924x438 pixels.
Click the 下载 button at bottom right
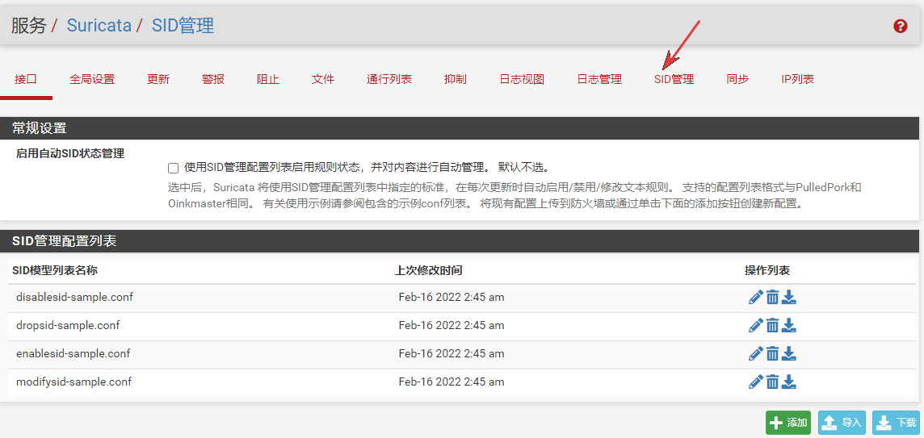pyautogui.click(x=896, y=423)
